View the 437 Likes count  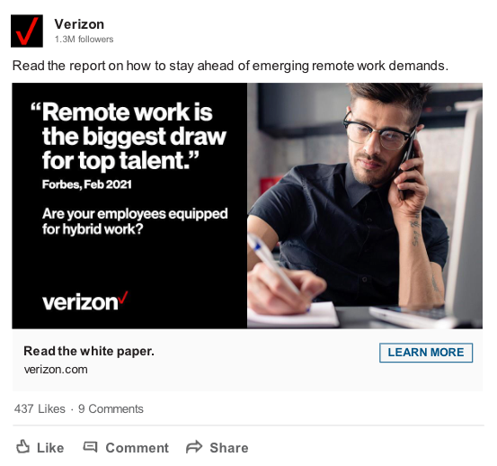click(40, 408)
